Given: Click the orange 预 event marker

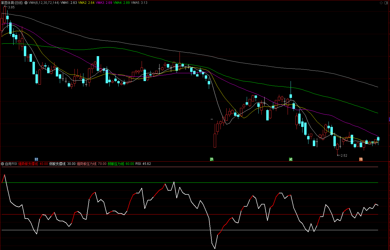Looking at the screenshot, I should coord(361,159).
